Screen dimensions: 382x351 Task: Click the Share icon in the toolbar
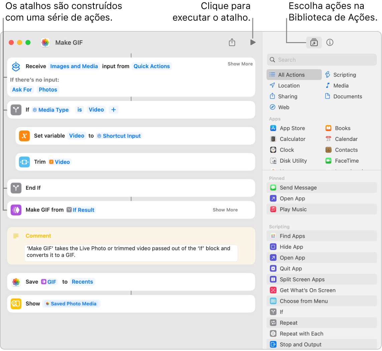(232, 42)
